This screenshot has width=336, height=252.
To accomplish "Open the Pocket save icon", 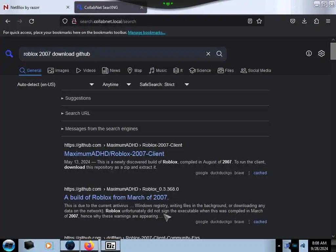I will click(293, 21).
